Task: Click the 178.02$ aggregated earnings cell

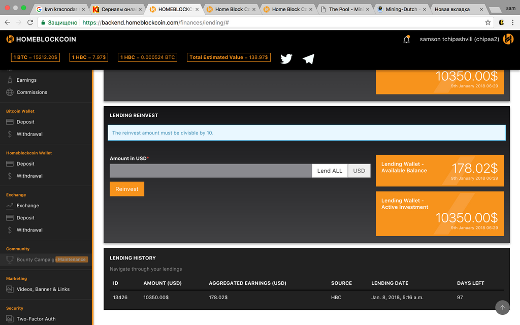Action: 218,297
